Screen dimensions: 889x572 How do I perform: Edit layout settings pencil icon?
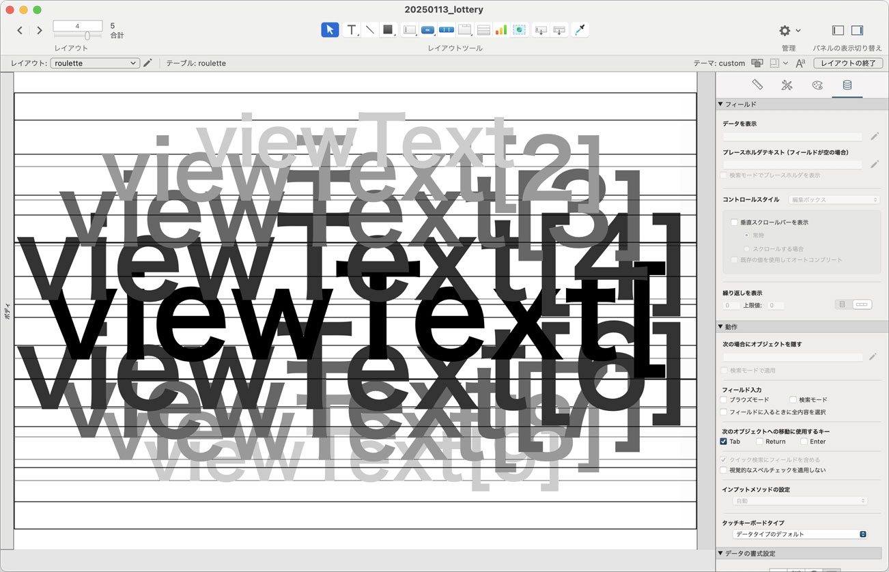[147, 63]
